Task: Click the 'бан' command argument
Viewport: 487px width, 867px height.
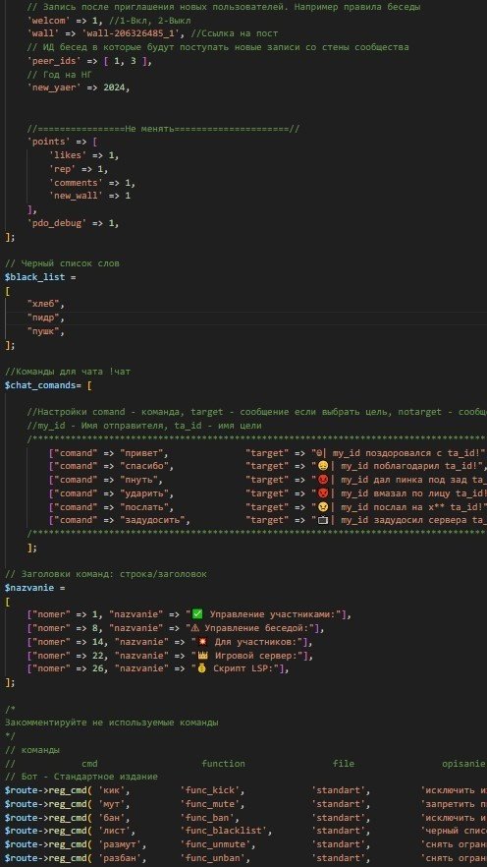Action: 114,818
